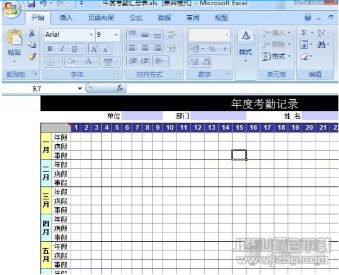Expand the Name Box dropdown arrow
Viewport: 339px width, 275px height.
pos(79,88)
